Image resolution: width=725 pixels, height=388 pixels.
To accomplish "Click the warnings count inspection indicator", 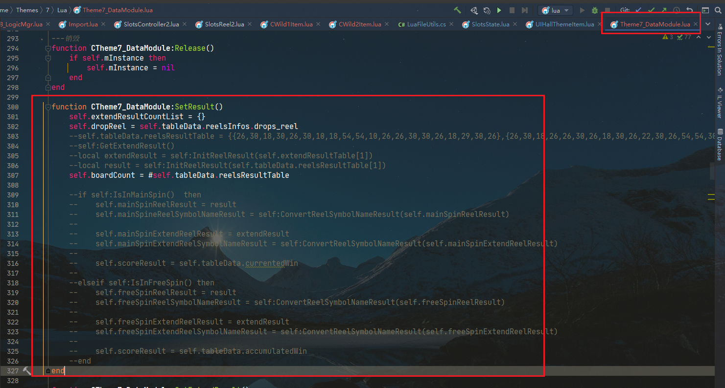I will pos(668,37).
